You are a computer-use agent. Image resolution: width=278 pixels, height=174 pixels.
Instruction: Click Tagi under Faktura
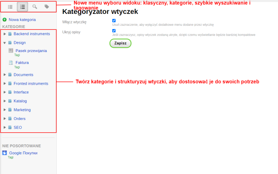point(17,67)
